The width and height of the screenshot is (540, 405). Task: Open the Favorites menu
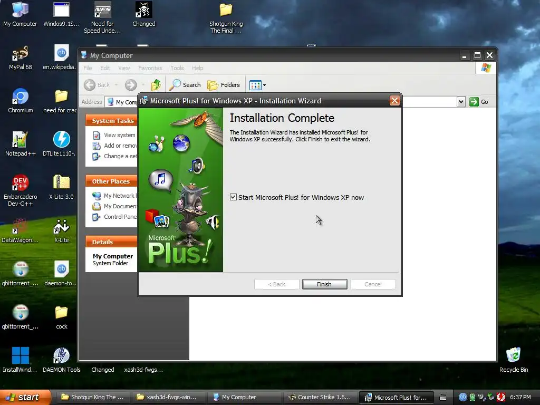pos(150,68)
